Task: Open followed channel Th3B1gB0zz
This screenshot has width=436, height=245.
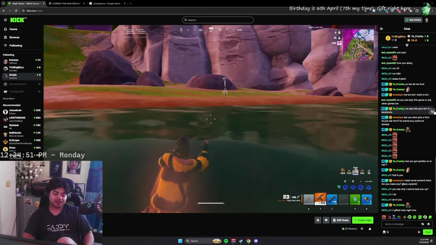Action: click(x=22, y=69)
